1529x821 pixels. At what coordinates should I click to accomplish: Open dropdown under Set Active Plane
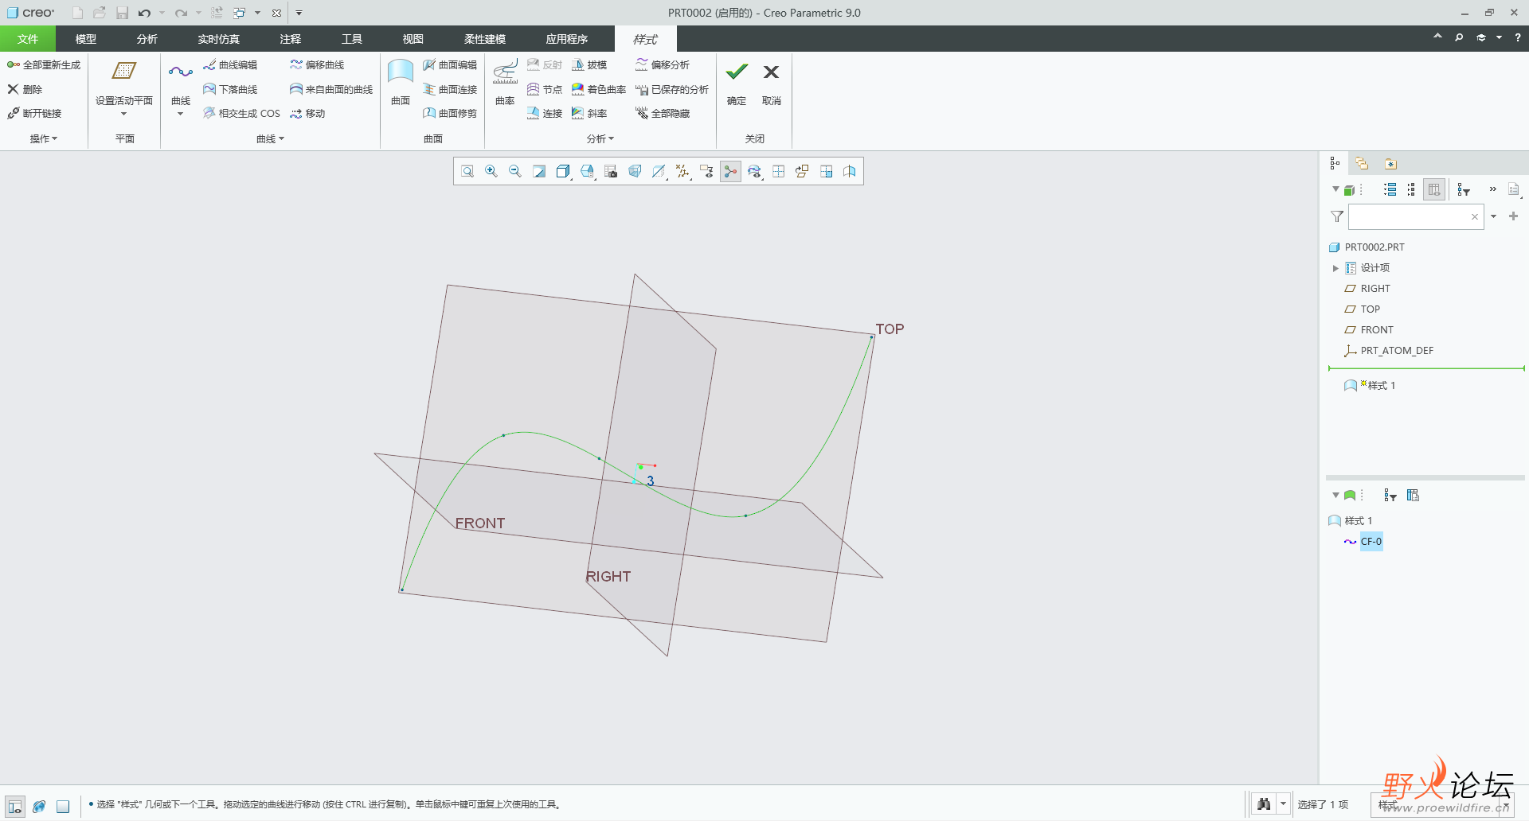(x=124, y=114)
